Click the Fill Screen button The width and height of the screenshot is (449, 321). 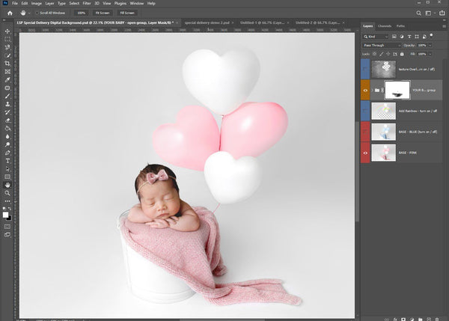(x=127, y=13)
